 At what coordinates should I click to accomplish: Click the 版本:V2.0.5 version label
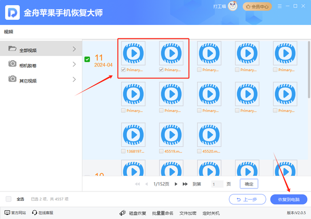tap(296, 213)
